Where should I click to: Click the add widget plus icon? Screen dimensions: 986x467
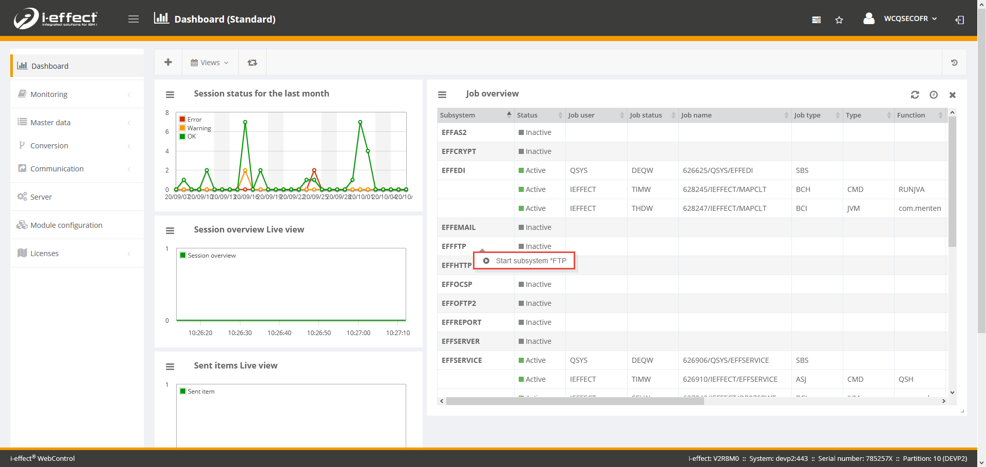168,63
